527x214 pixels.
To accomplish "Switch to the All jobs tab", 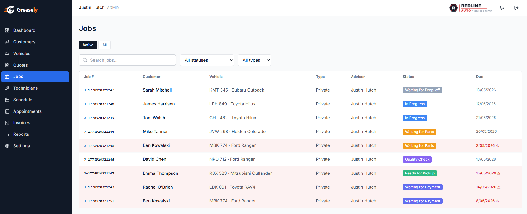I will tap(104, 45).
